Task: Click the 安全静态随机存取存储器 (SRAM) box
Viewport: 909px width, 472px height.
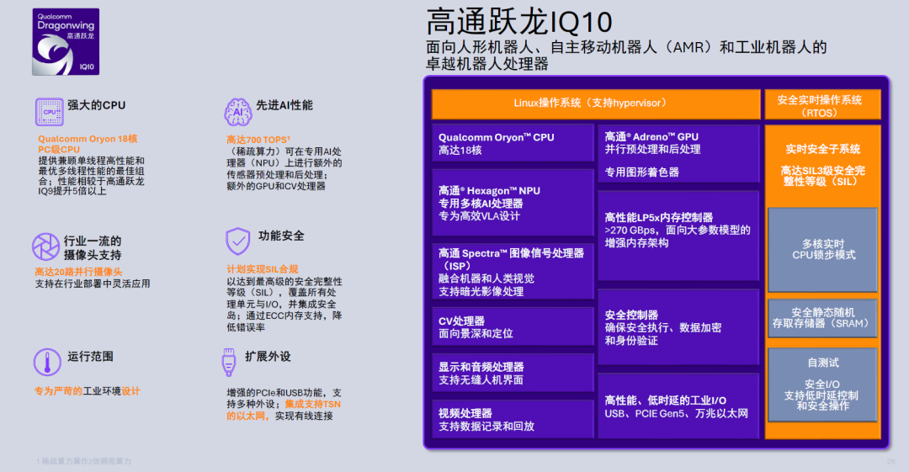Action: [x=822, y=318]
